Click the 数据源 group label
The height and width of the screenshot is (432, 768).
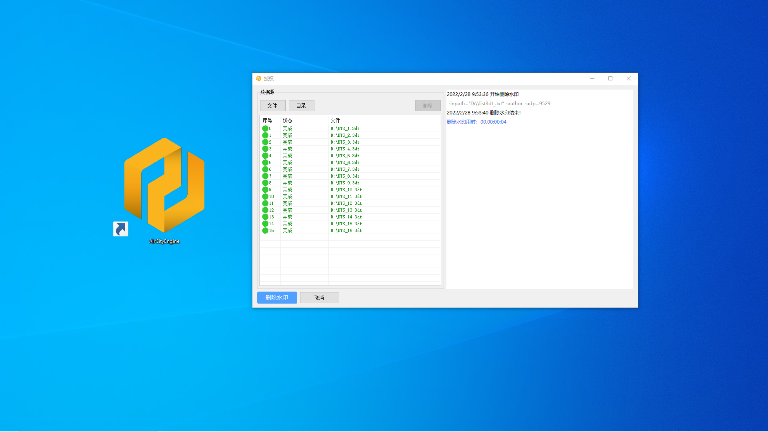[x=267, y=92]
